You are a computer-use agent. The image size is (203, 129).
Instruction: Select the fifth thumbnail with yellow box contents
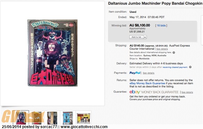click(83, 118)
